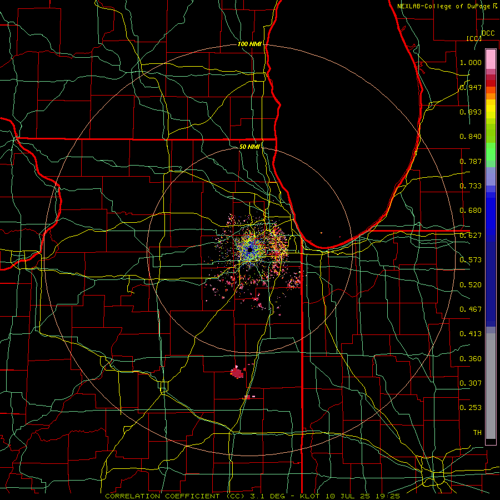Click the 10 JUL 25 date text

click(348, 496)
